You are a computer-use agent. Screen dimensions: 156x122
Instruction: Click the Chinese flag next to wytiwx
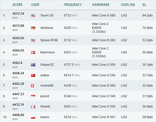pos(33,75)
